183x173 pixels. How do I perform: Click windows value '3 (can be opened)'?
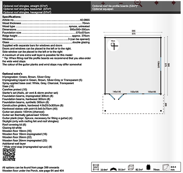tap(79, 39)
